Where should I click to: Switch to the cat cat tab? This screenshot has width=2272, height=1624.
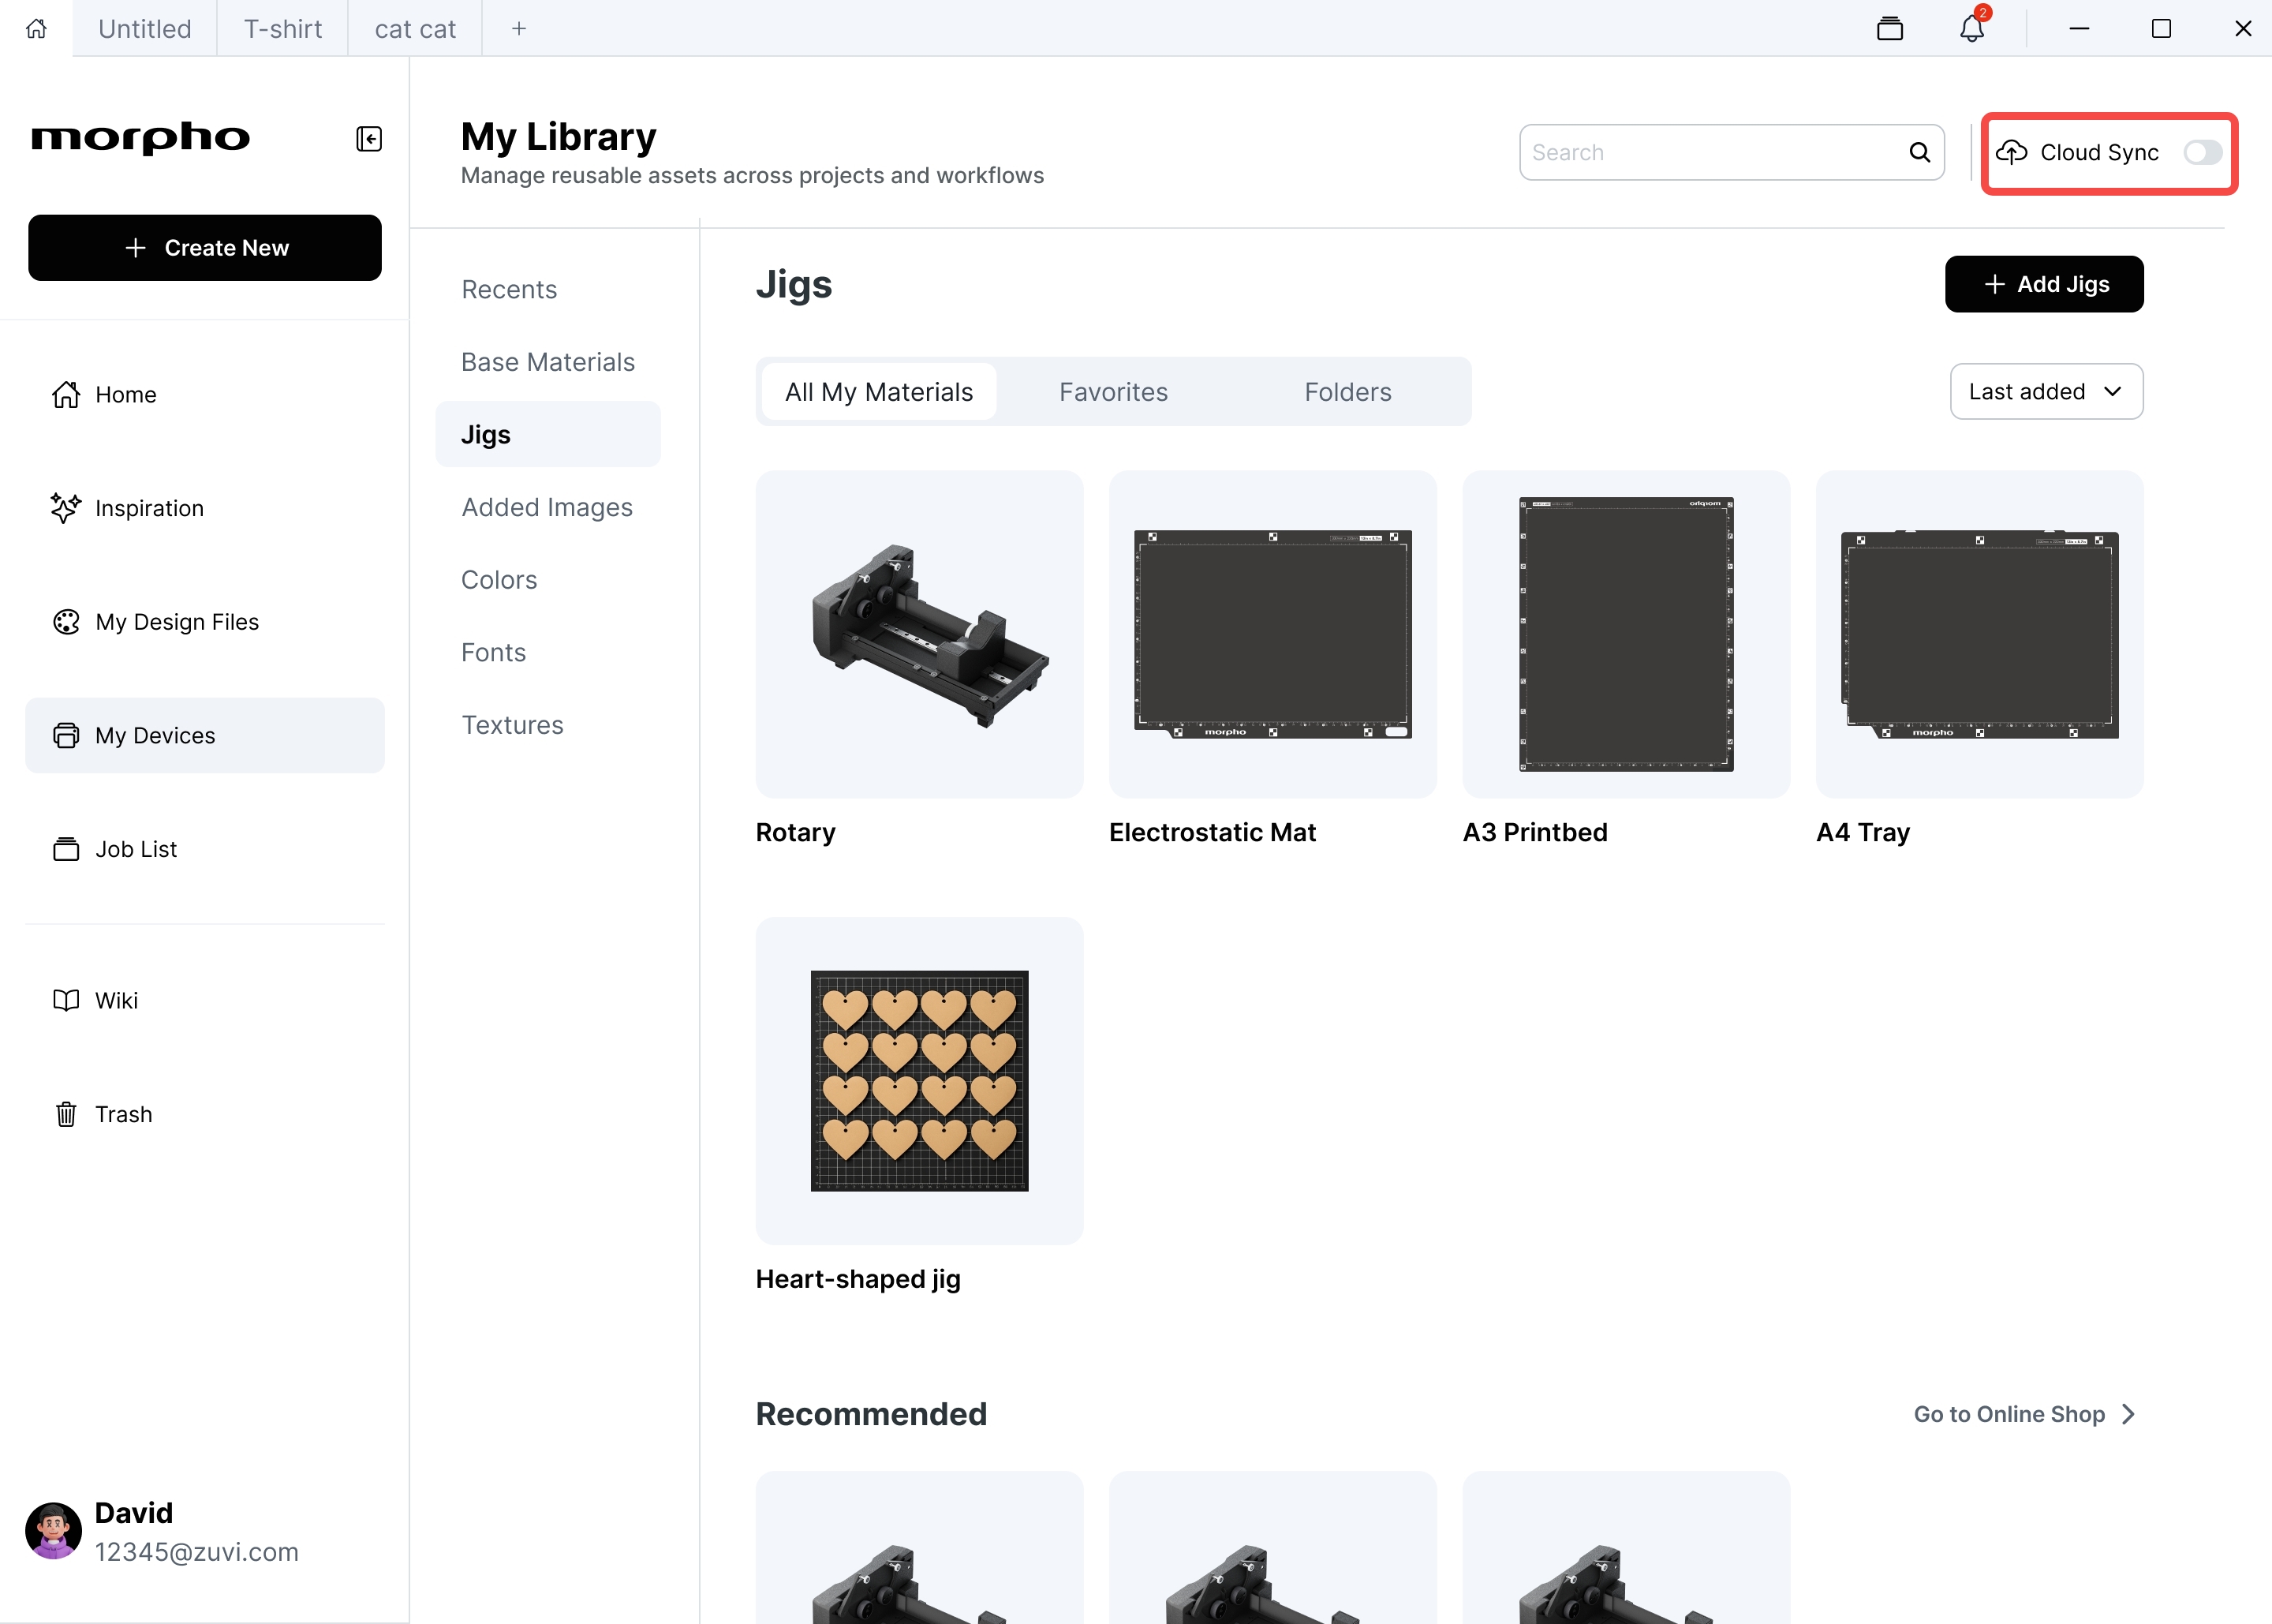click(x=415, y=29)
